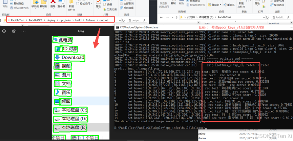
Task: Click Rename (重命名) in left Explorer ribbon
Action: point(61,4)
